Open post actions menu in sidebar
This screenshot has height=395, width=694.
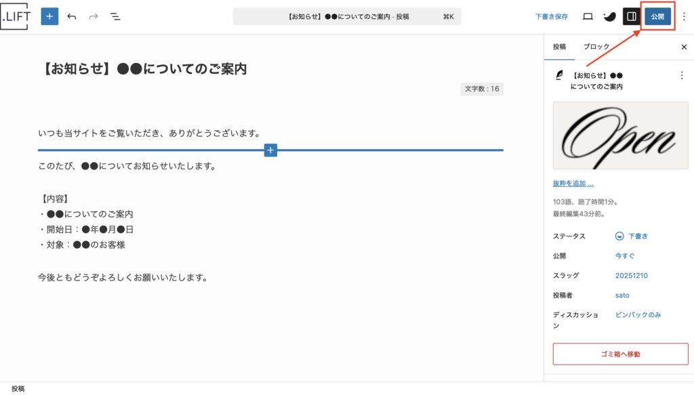[x=682, y=75]
